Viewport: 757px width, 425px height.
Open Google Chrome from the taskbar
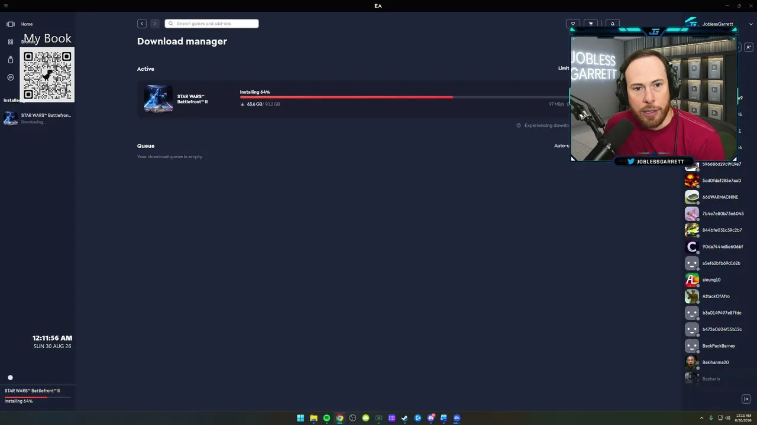[x=339, y=418]
